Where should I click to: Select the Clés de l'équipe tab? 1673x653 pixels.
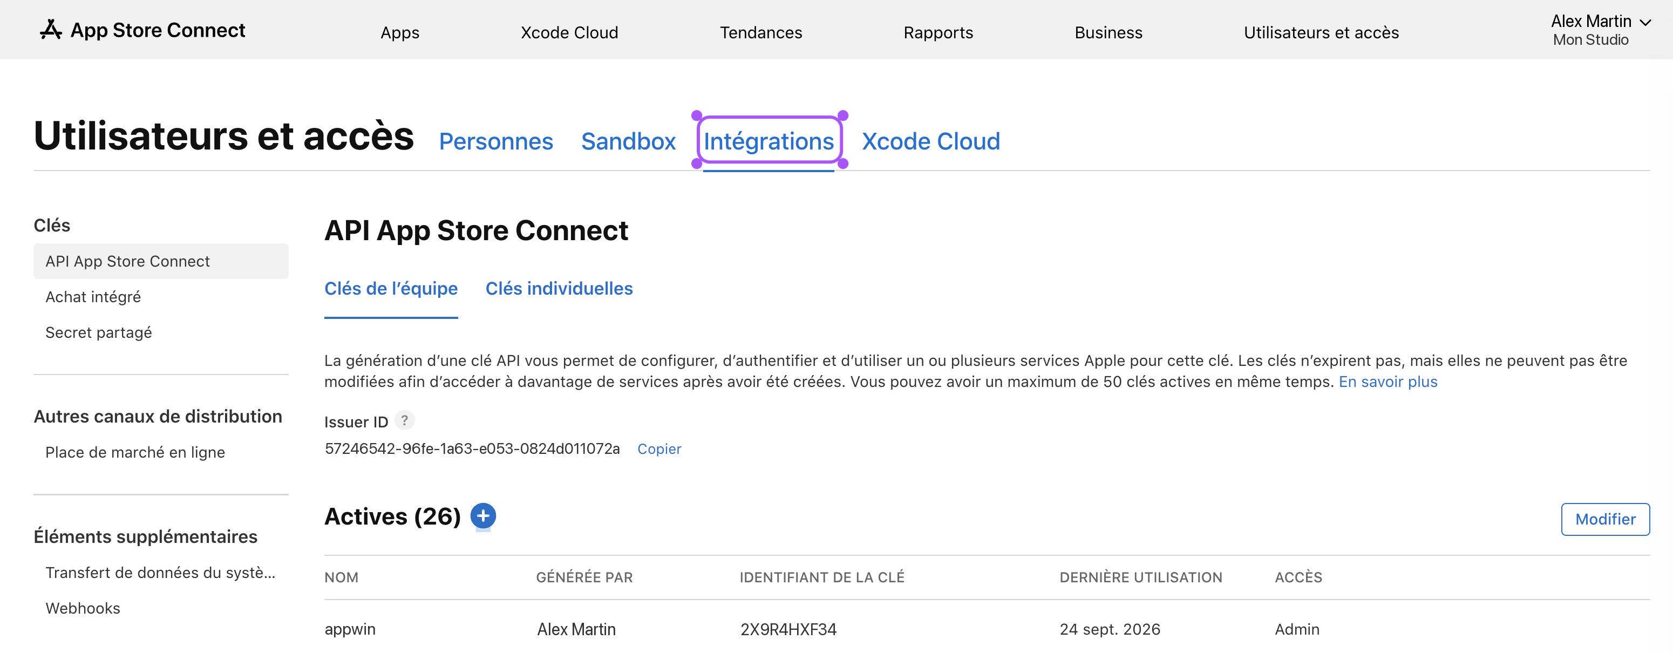click(391, 289)
